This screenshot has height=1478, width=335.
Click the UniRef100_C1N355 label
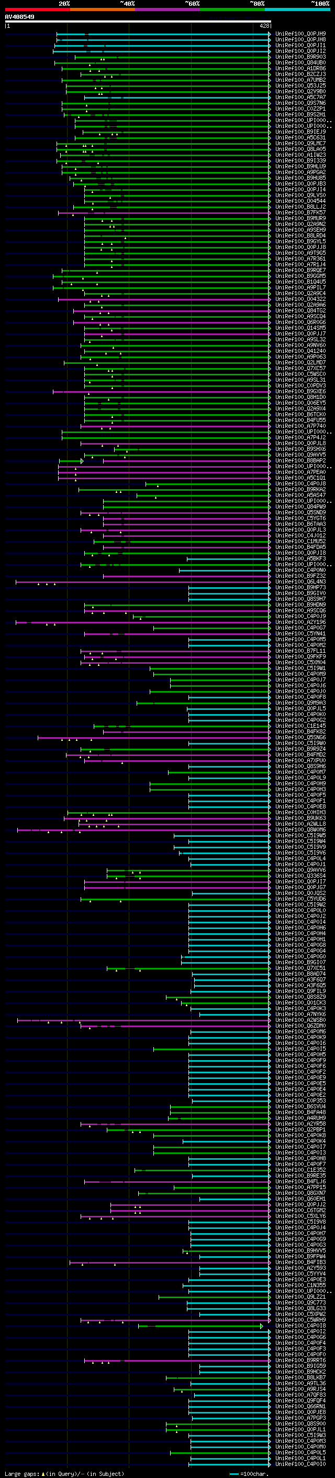(300, 1286)
